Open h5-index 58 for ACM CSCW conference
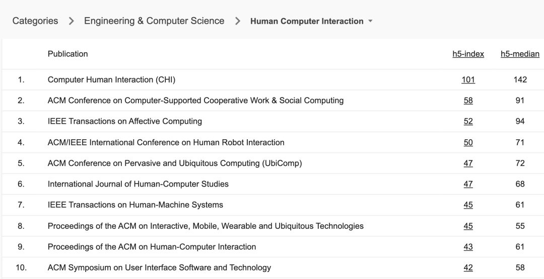 click(468, 101)
